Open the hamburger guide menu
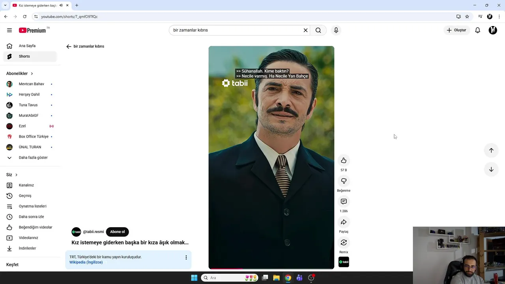The width and height of the screenshot is (505, 284). (x=9, y=30)
